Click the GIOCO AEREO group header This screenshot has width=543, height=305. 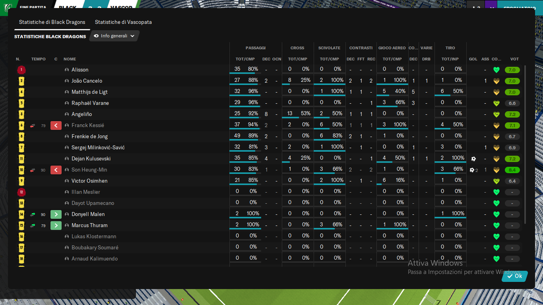392,48
